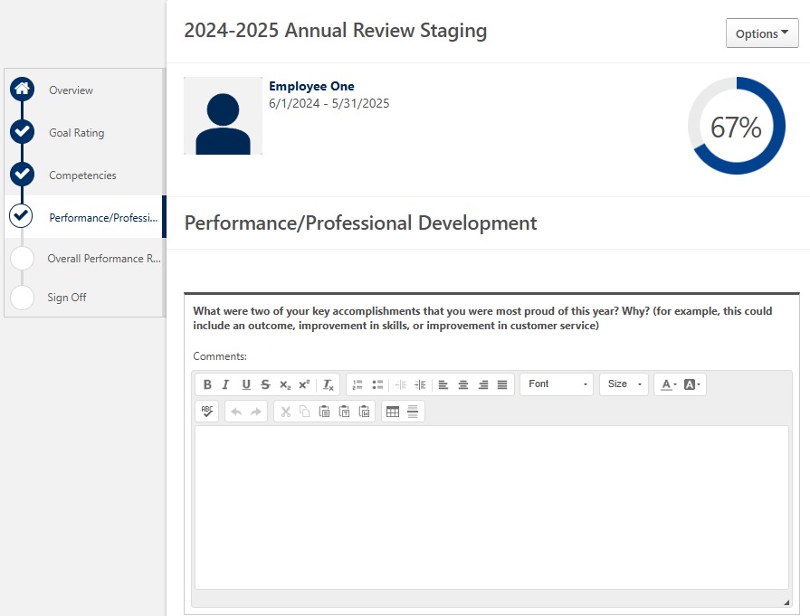The width and height of the screenshot is (810, 616).
Task: Toggle underline formatting
Action: pyautogui.click(x=246, y=384)
